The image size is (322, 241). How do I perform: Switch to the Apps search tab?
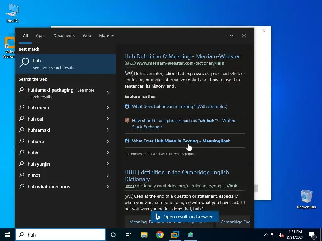41,36
